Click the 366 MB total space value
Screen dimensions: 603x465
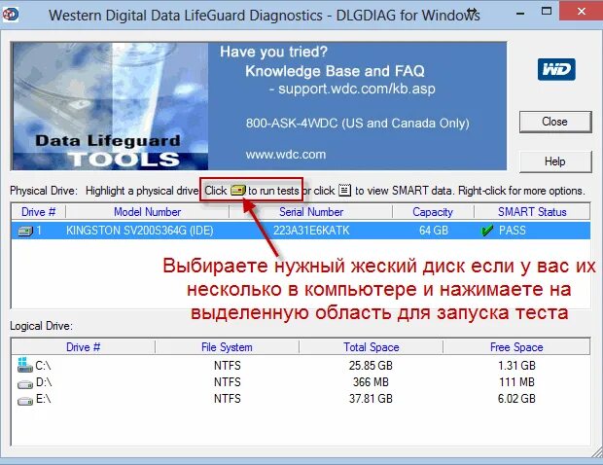[371, 382]
